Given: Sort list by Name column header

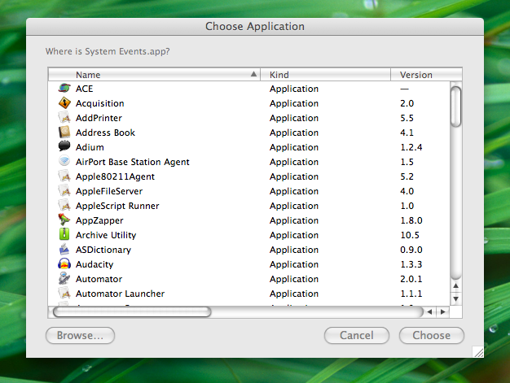Looking at the screenshot, I should tap(155, 75).
